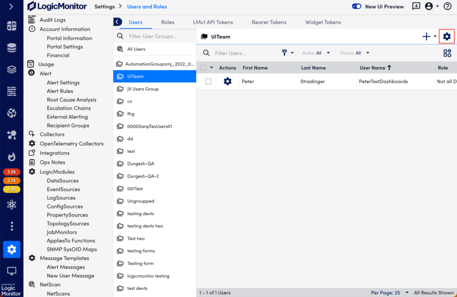Sort by User Name column arrow
Image resolution: width=457 pixels, height=297 pixels.
click(390, 67)
